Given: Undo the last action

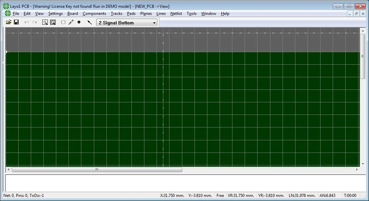Looking at the screenshot, I should pos(26,22).
